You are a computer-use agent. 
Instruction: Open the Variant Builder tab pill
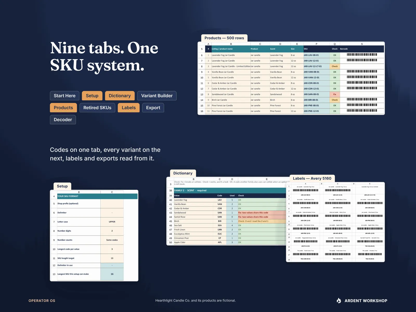point(157,96)
